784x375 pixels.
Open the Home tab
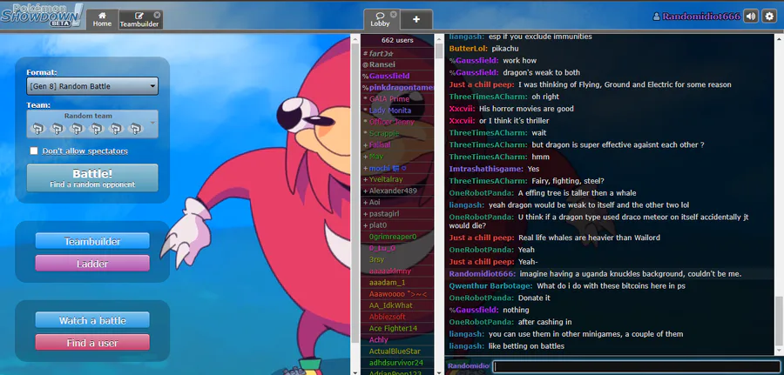point(102,19)
